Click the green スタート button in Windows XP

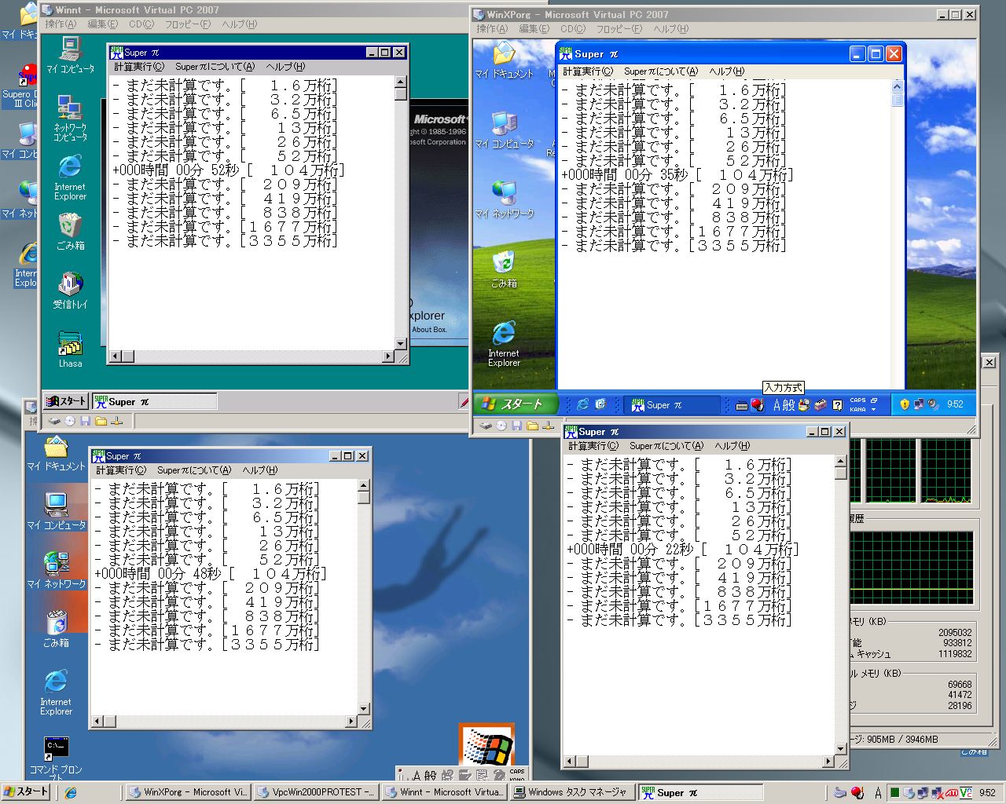[514, 404]
